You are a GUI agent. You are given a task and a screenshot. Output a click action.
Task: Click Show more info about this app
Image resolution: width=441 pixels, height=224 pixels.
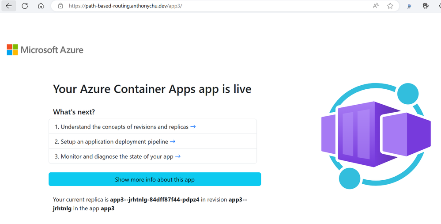click(x=155, y=179)
